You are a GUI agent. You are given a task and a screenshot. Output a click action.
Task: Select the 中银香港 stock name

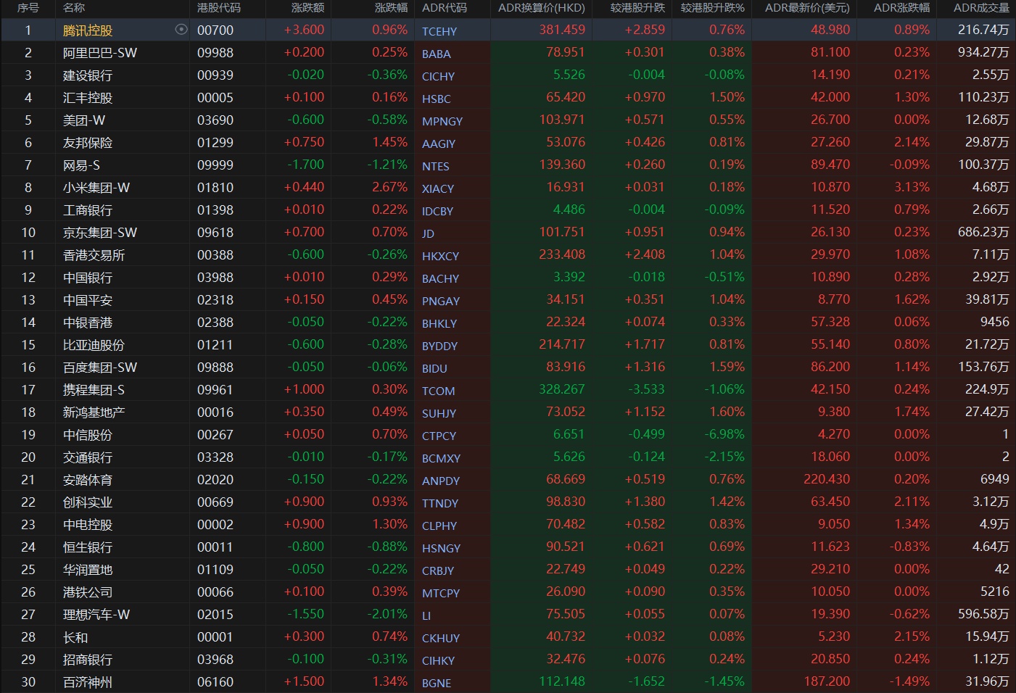pyautogui.click(x=88, y=323)
